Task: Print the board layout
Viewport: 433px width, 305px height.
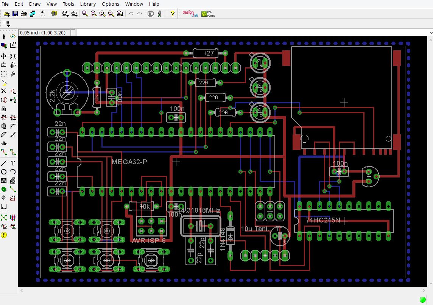Action: (x=24, y=14)
